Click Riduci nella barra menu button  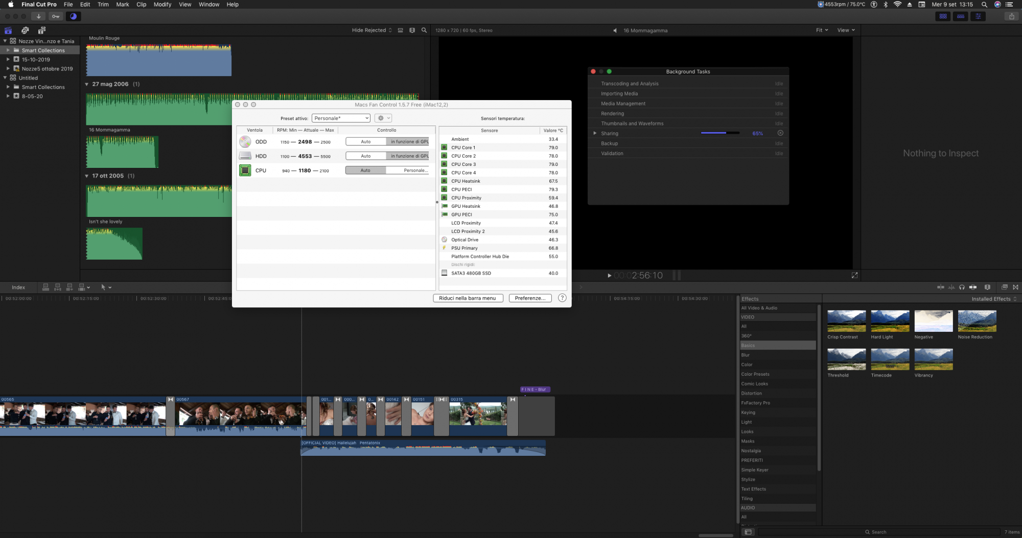pyautogui.click(x=468, y=298)
